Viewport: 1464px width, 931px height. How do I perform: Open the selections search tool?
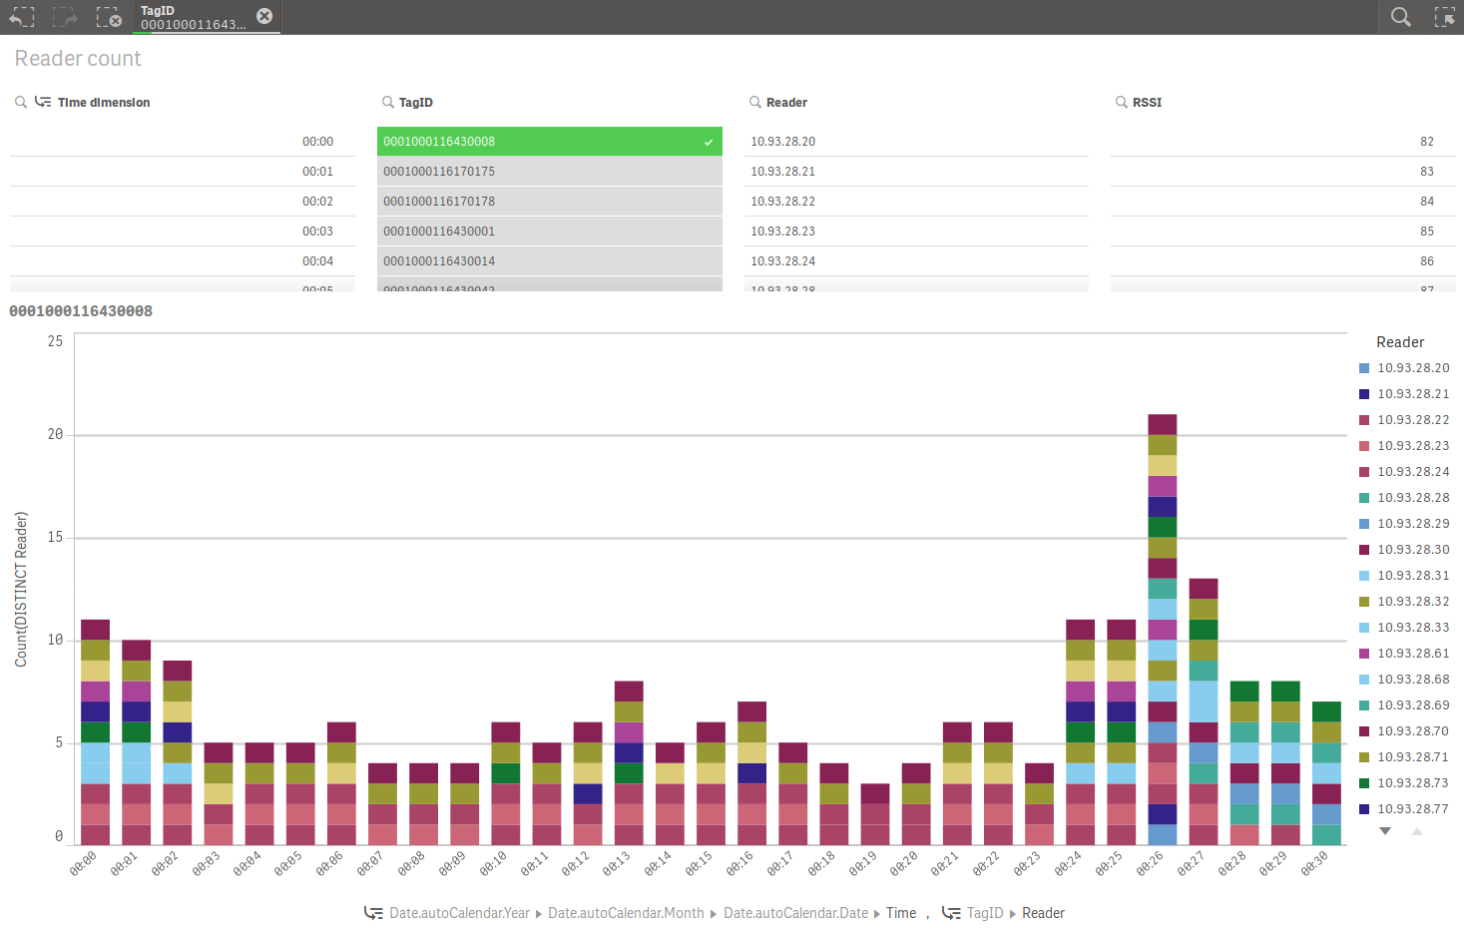[x=1401, y=17]
